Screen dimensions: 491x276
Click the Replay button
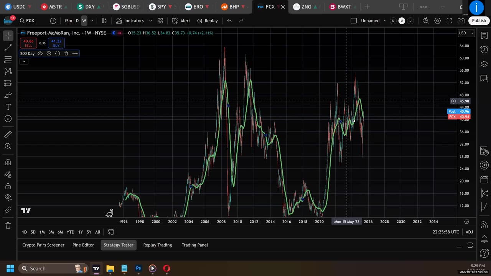(207, 21)
